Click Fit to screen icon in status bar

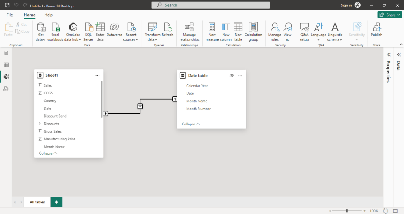point(395,211)
